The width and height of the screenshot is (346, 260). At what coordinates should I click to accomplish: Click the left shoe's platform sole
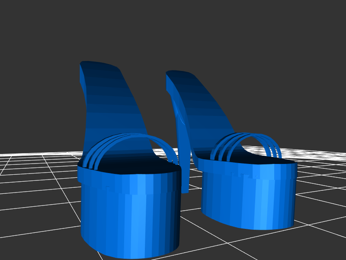pos(130,216)
